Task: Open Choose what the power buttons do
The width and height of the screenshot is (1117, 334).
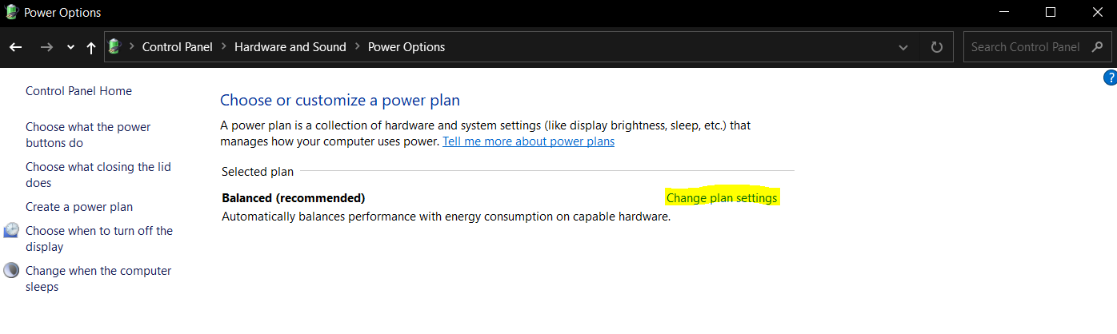Action: coord(87,134)
